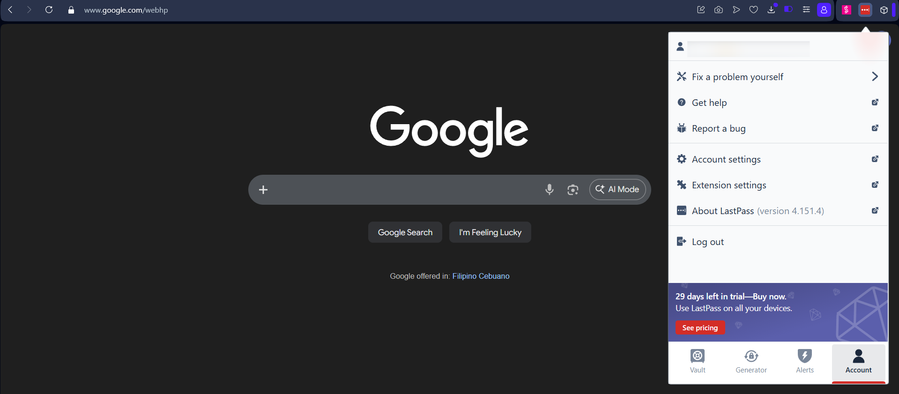Click the Google logo
This screenshot has height=394, width=899.
click(x=449, y=131)
